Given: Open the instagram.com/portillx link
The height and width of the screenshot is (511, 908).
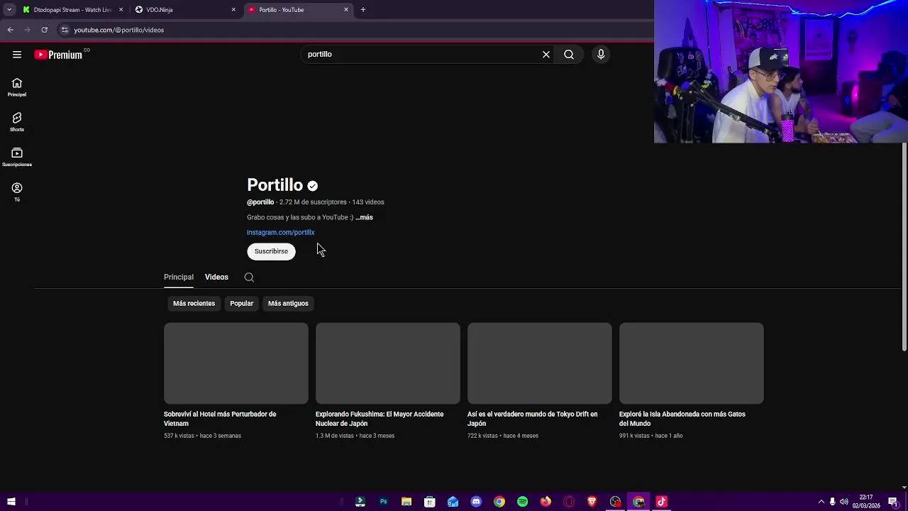Looking at the screenshot, I should click(x=280, y=233).
